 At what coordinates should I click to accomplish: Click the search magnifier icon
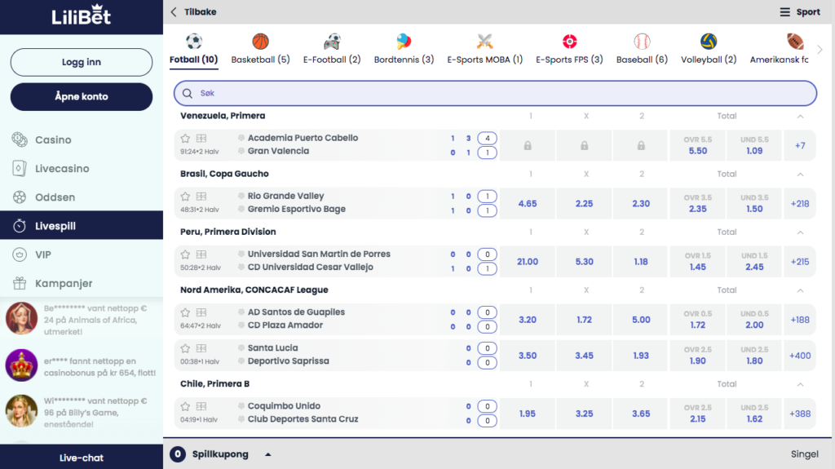[188, 93]
